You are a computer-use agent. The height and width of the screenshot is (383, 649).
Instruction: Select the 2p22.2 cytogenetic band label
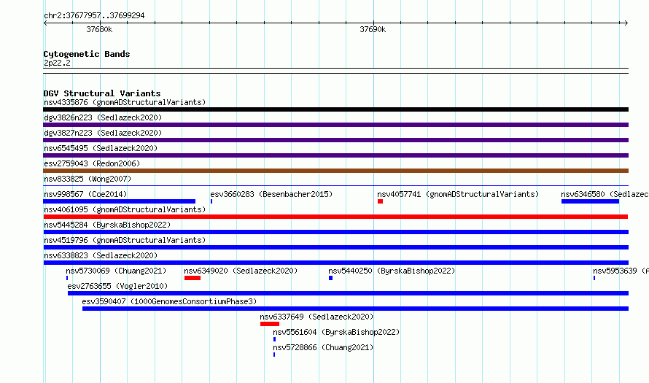tap(57, 63)
